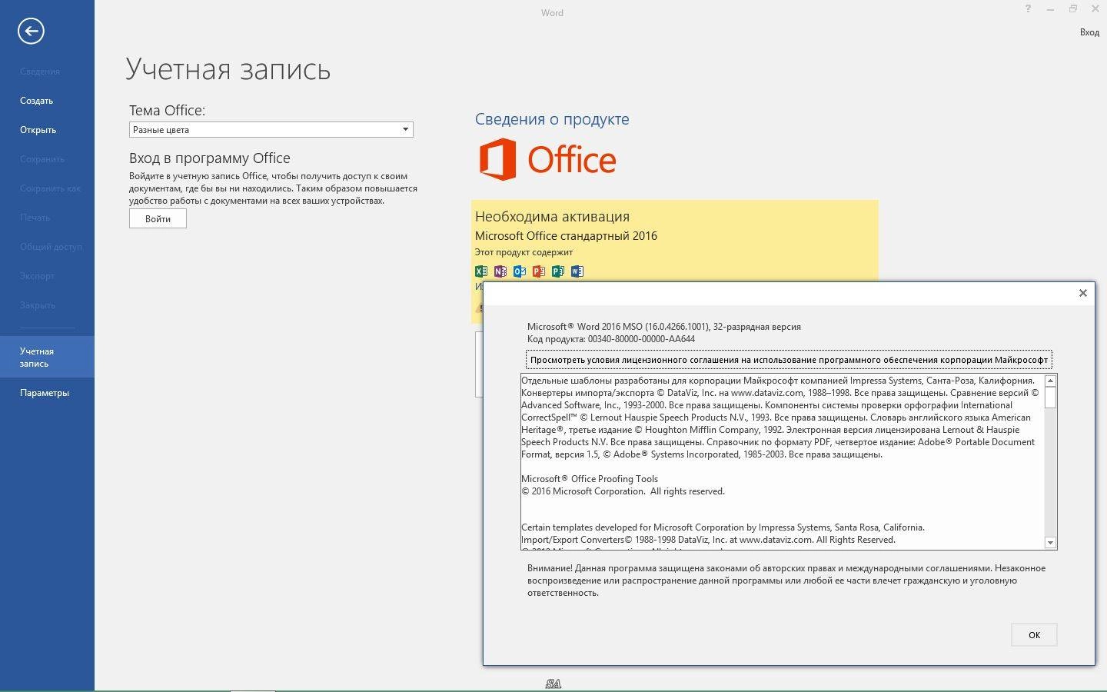This screenshot has width=1107, height=692.
Task: Click the Код продукта text line
Action: tap(611, 339)
